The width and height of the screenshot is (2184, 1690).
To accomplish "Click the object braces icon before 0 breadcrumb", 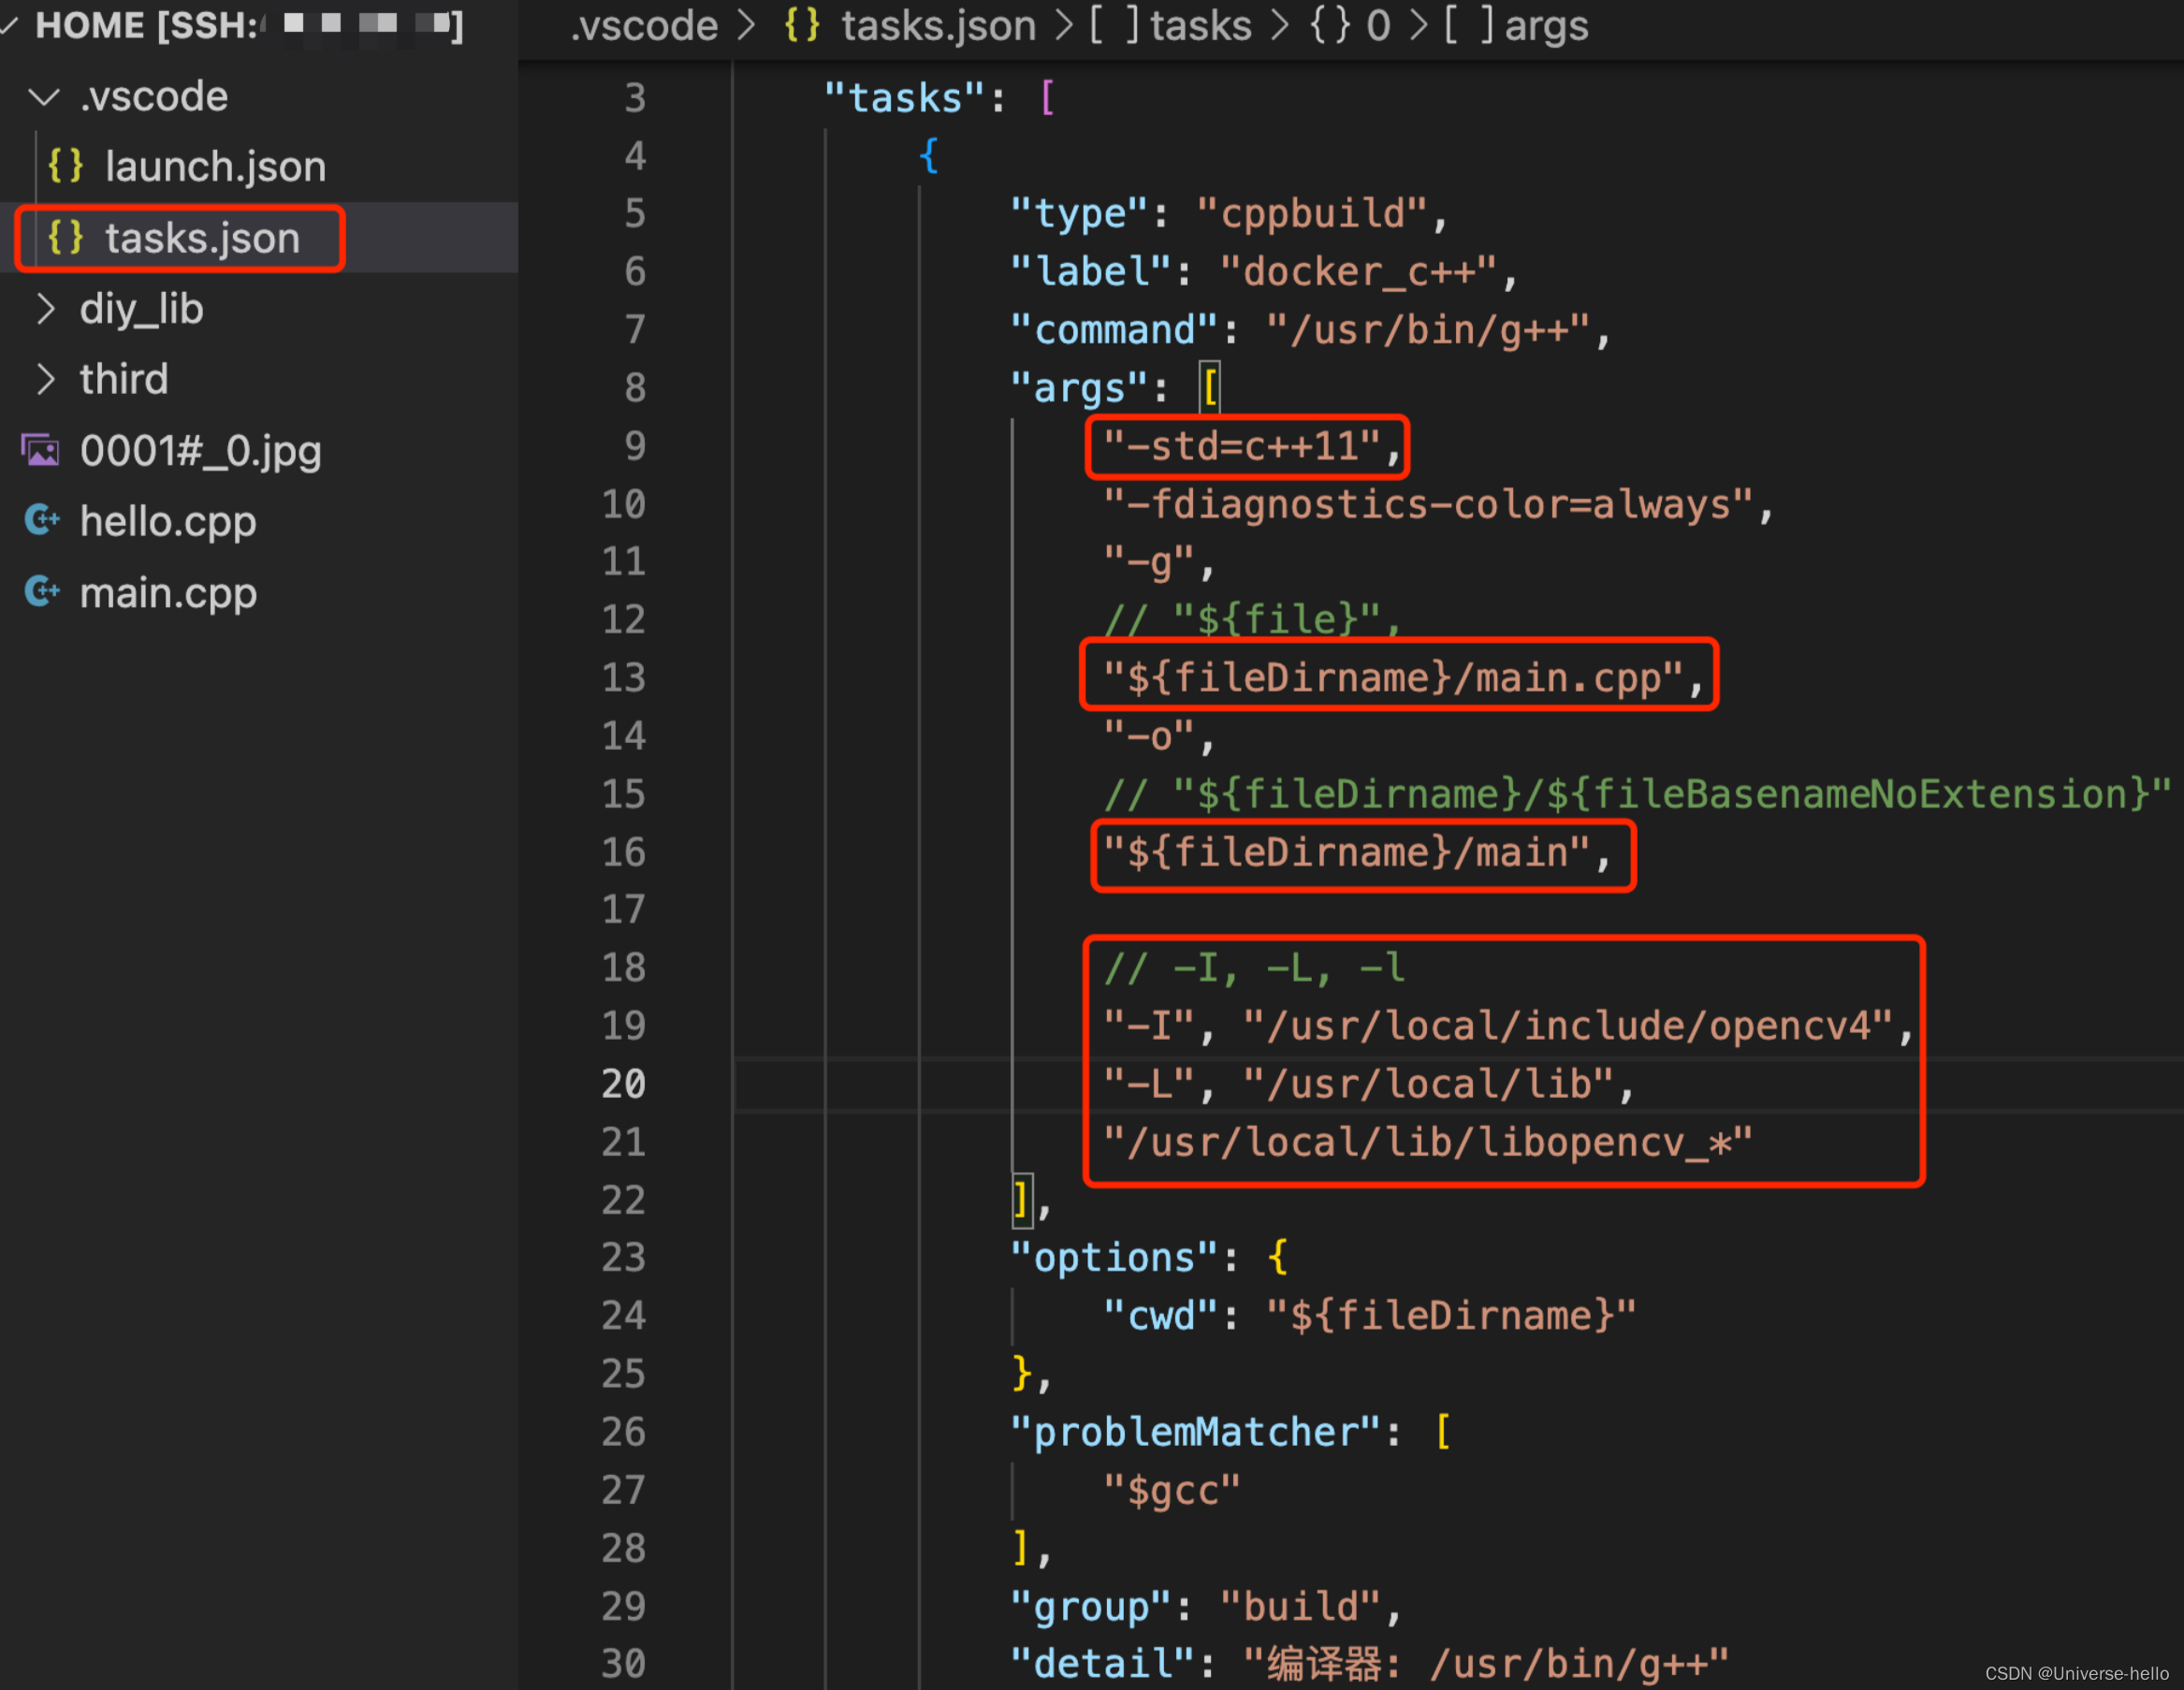I will click(x=1331, y=25).
